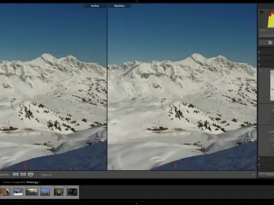This screenshot has height=205, width=274.
Task: Hide the filmstrip with the bottom edge arrow
Action: pos(136,203)
